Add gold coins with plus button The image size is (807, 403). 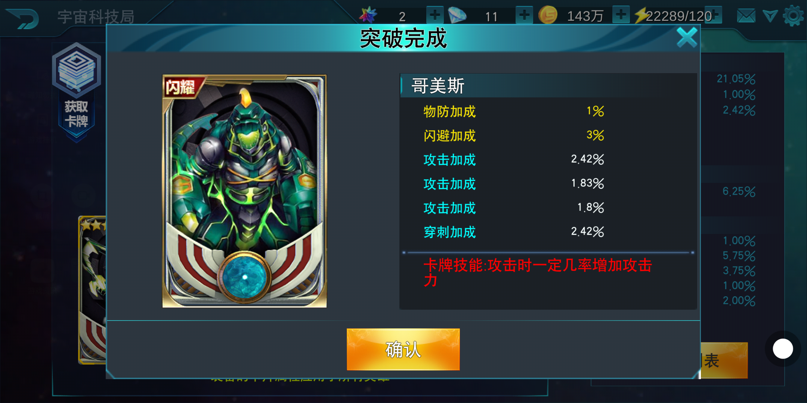coord(621,15)
